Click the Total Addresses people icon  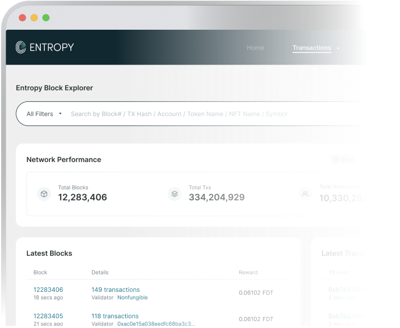(305, 194)
